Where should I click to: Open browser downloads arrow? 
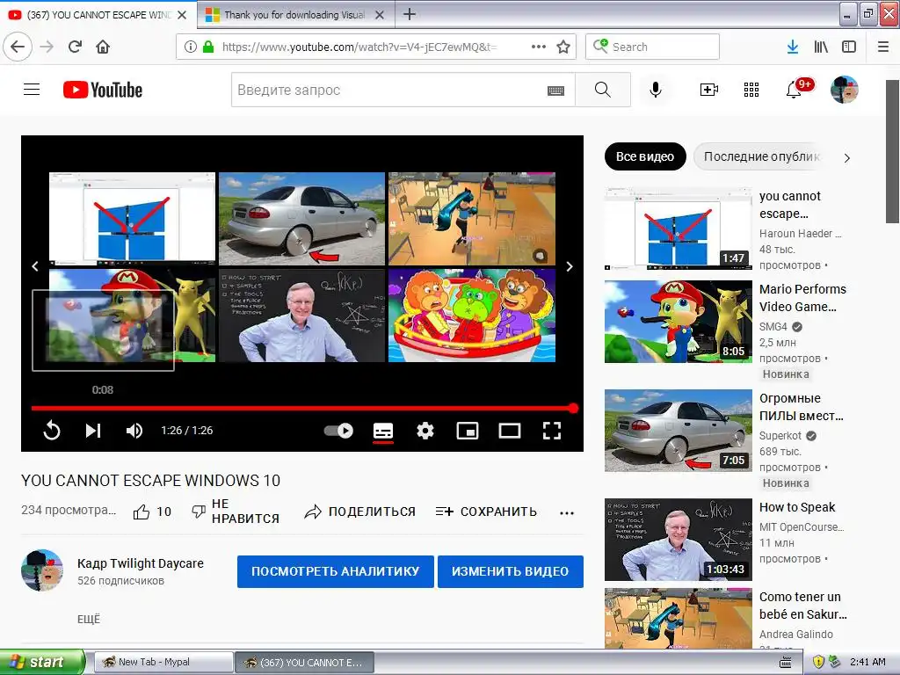click(x=793, y=47)
